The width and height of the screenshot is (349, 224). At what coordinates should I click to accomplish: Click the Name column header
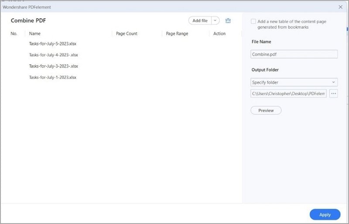pos(35,34)
